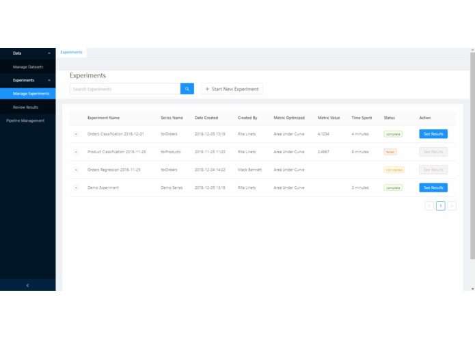Click the Metric Value column header
Image resolution: width=475 pixels, height=338 pixels.
(329, 118)
